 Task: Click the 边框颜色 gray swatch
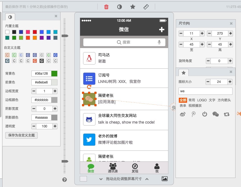coord(54,100)
